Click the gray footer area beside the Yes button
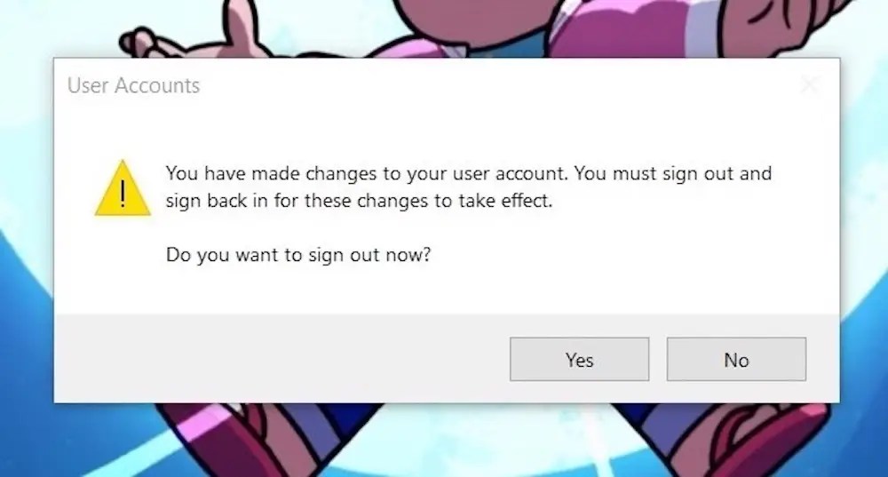The height and width of the screenshot is (477, 888). point(283,359)
